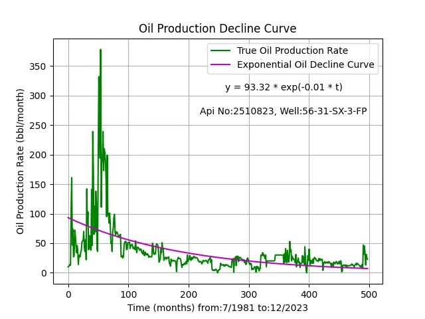Click the 'Api No:2510823, Well:56-31-SX-3-FP' annotation
This screenshot has width=425, height=319.
point(284,111)
